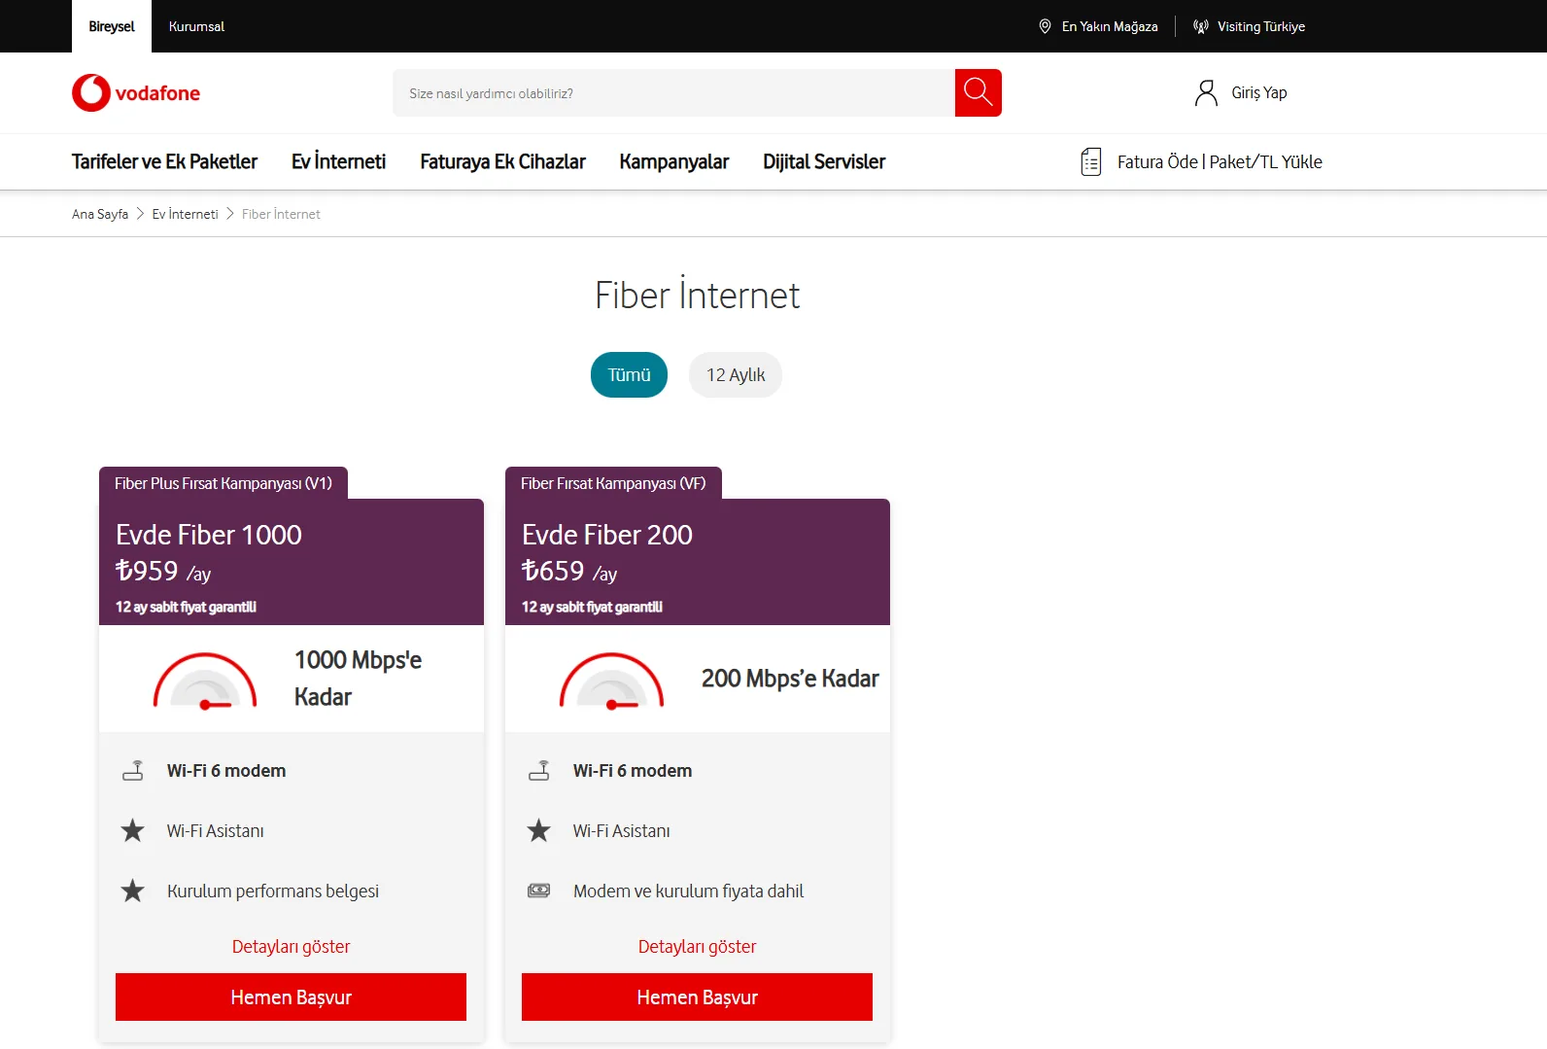Open the Tarifeler ve Ek Paketler menu
Image resolution: width=1547 pixels, height=1049 pixels.
tap(164, 161)
